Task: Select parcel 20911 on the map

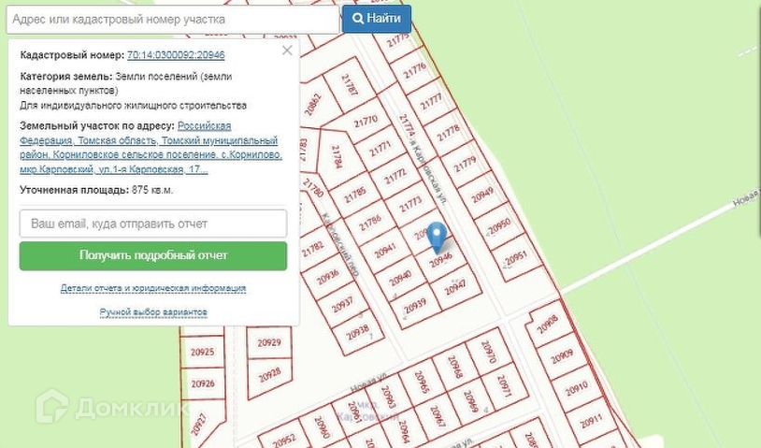Action: (591, 420)
